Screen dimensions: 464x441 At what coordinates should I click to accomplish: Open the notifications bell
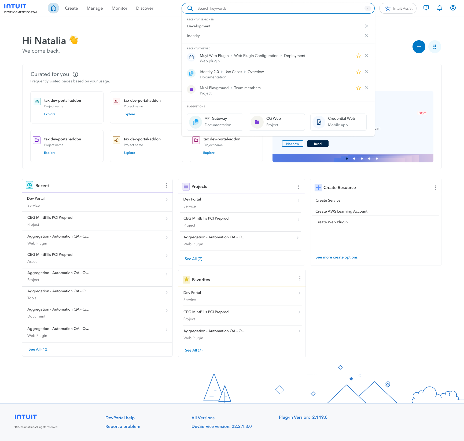(x=439, y=8)
